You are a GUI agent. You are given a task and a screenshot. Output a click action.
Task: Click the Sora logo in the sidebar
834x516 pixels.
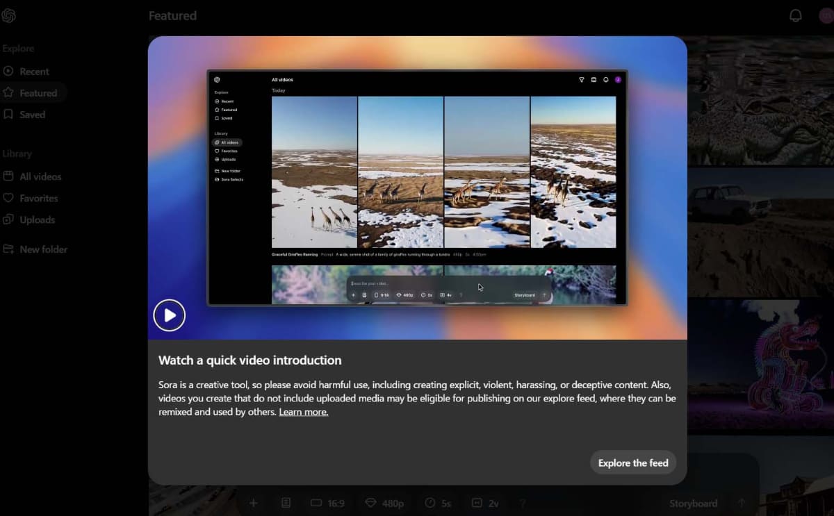point(9,15)
